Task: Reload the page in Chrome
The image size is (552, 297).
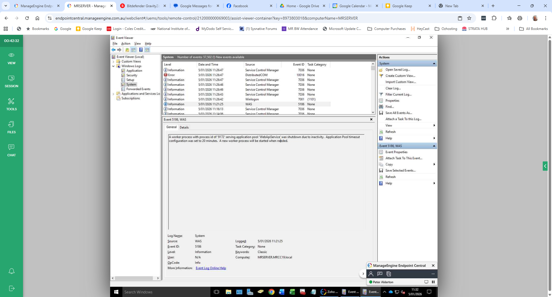Action: click(x=27, y=18)
